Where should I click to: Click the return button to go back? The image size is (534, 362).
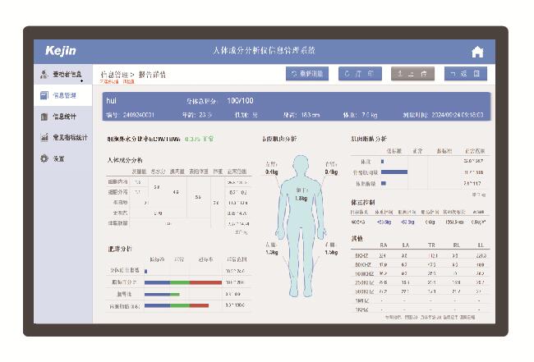[x=465, y=74]
